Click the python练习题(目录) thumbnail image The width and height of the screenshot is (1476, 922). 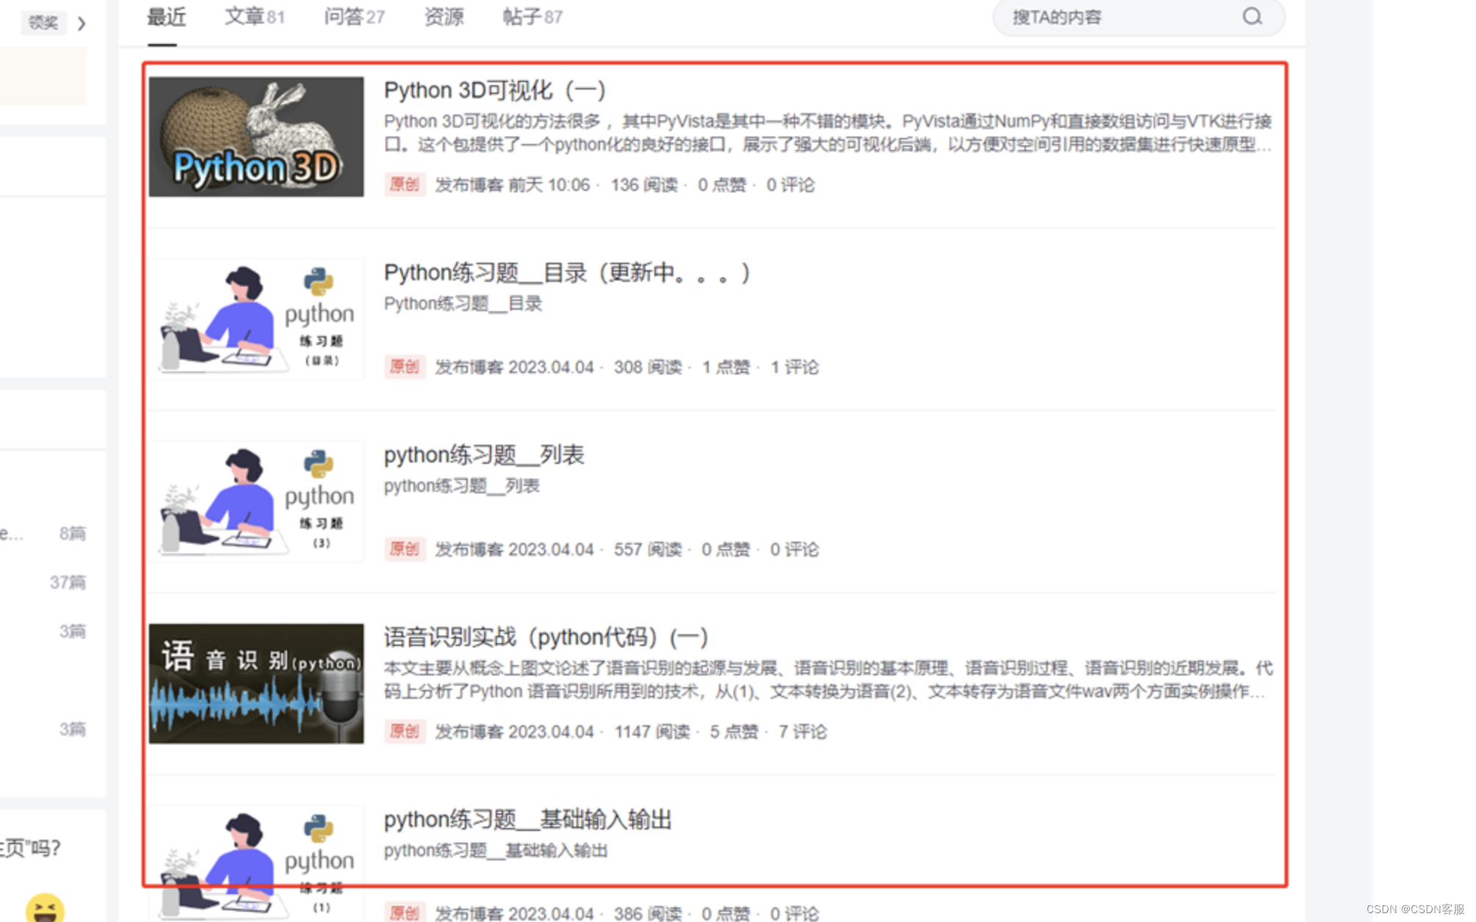pyautogui.click(x=256, y=319)
